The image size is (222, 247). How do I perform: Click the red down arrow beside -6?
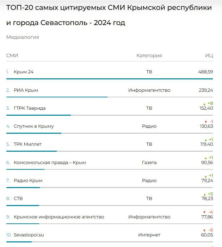204,230
